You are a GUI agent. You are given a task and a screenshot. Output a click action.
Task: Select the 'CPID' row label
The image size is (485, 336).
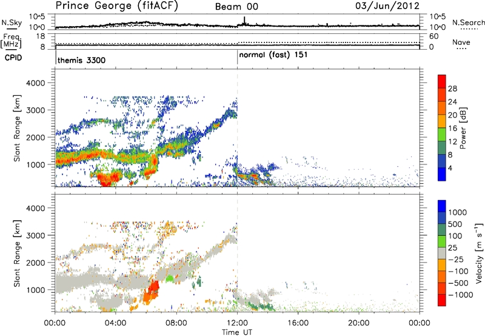click(13, 58)
